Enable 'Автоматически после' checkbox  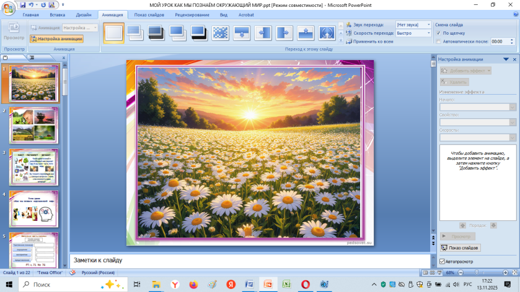(x=439, y=41)
